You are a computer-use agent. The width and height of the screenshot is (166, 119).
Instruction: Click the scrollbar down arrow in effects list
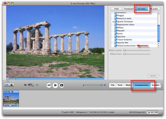pyautogui.click(x=158, y=46)
